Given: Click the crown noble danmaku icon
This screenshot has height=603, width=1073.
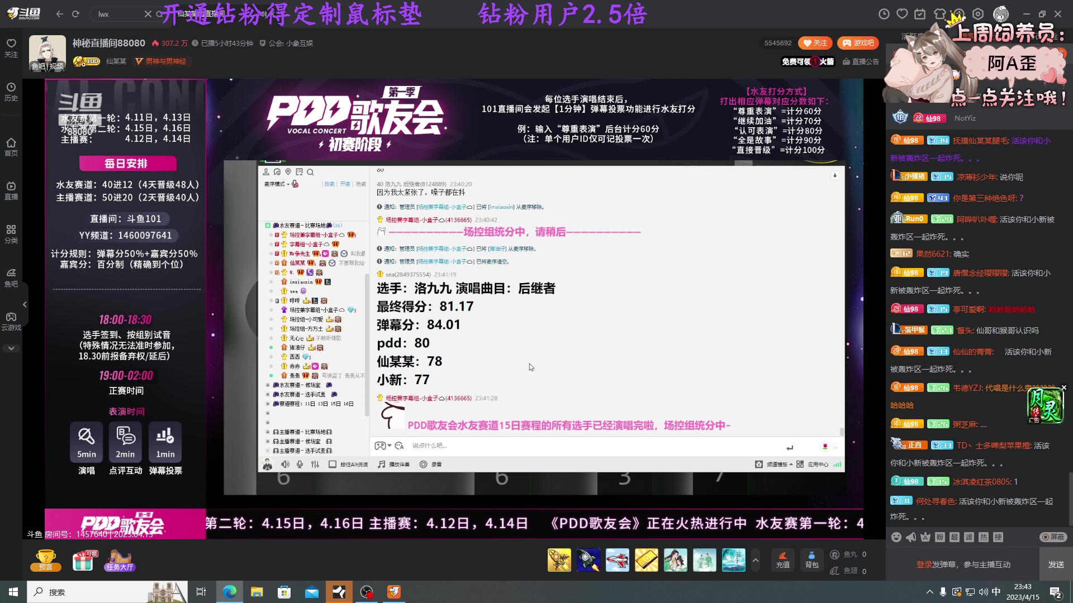Looking at the screenshot, I should click(x=925, y=537).
